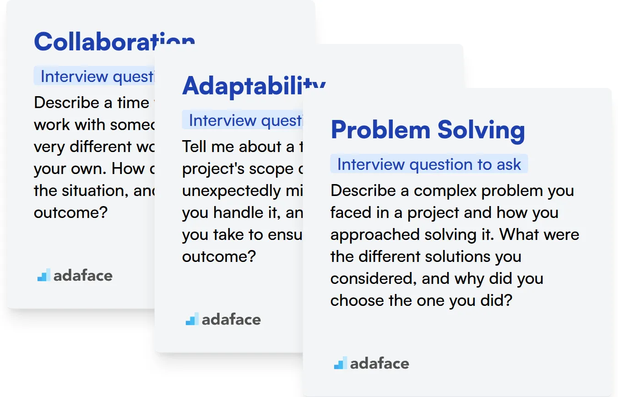
Task: Click the adaface logo icon on Adaptability card
Action: coord(192,319)
